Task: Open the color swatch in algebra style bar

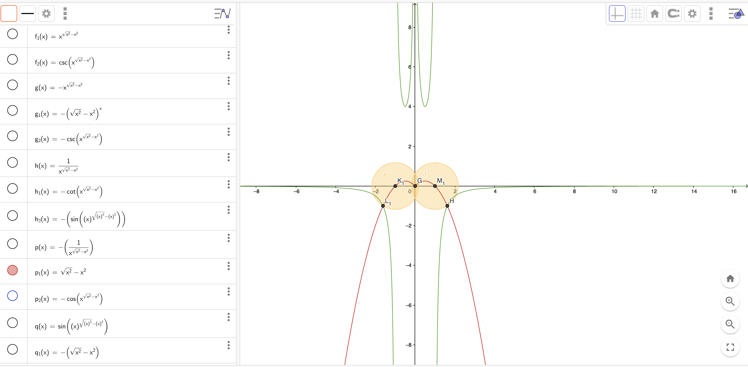Action: (x=9, y=13)
